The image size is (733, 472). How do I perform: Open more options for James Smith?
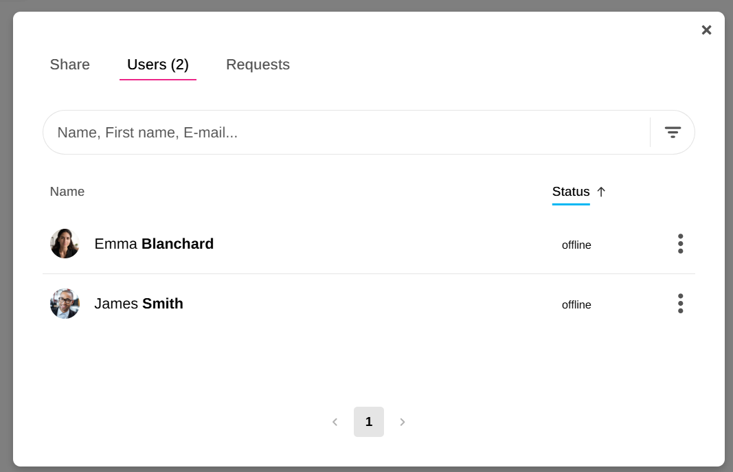tap(680, 304)
